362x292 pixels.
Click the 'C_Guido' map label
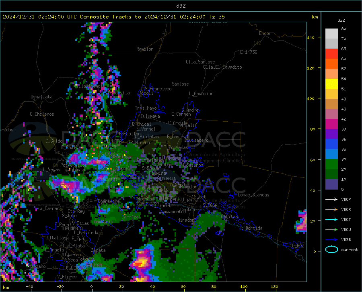point(54,141)
